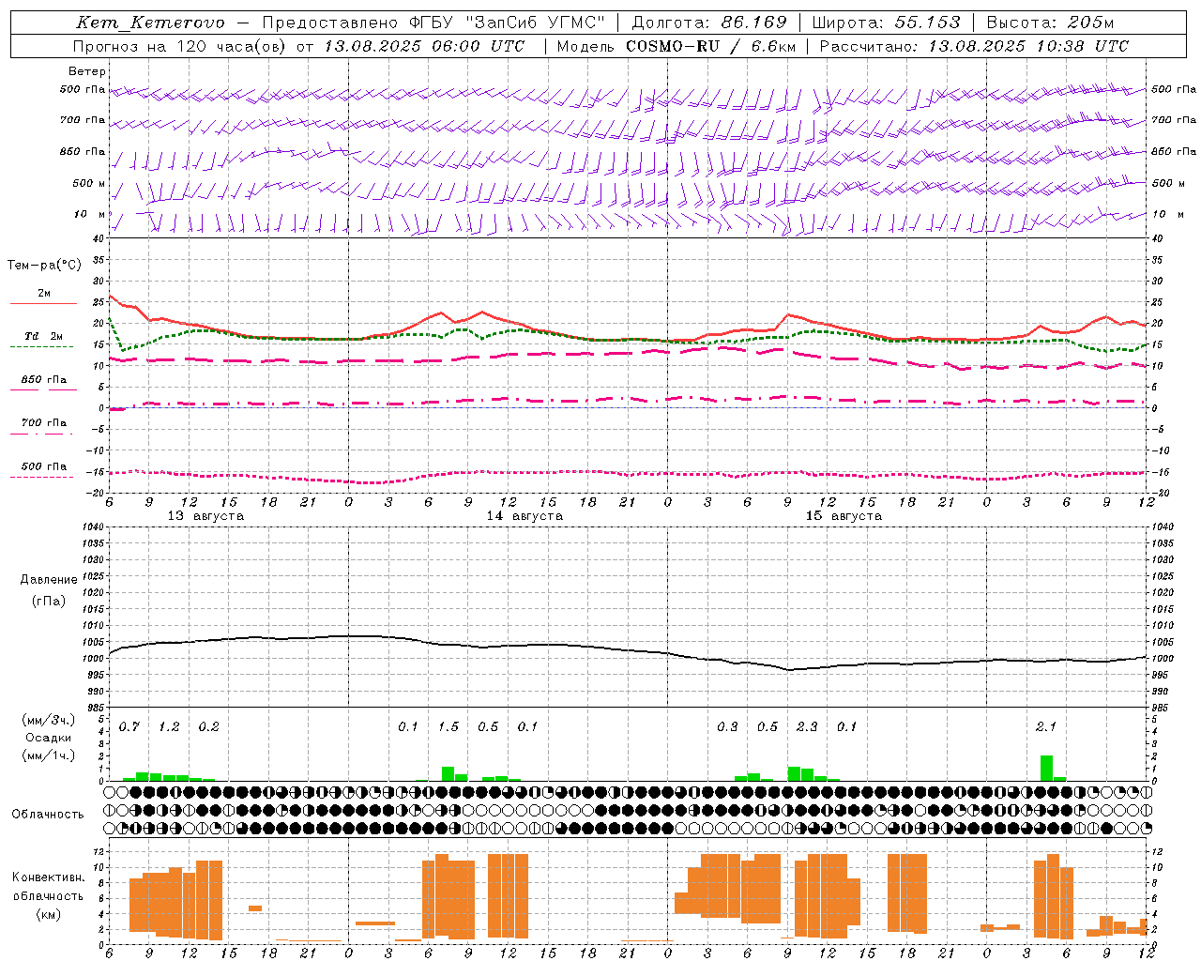Click the '(мм/3ч.)' precipitation unit label
Viewport: 1201px width, 961px height.
point(49,720)
